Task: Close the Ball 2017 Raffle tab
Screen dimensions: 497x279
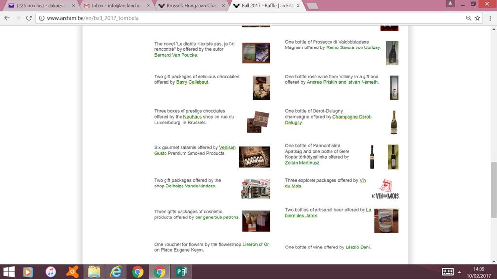Action: [298, 6]
